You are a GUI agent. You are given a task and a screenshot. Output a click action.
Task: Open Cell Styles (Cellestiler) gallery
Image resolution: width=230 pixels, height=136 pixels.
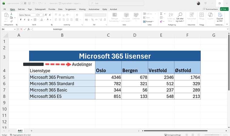click(136, 17)
